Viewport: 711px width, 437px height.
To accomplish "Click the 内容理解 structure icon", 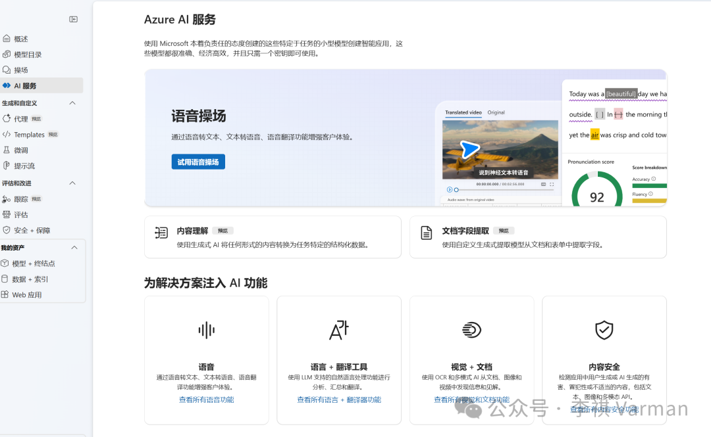I will click(x=161, y=233).
